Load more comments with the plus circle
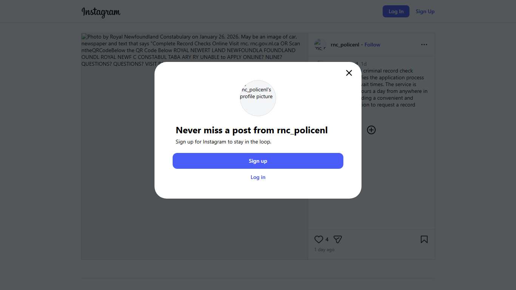The width and height of the screenshot is (516, 290). [x=371, y=130]
